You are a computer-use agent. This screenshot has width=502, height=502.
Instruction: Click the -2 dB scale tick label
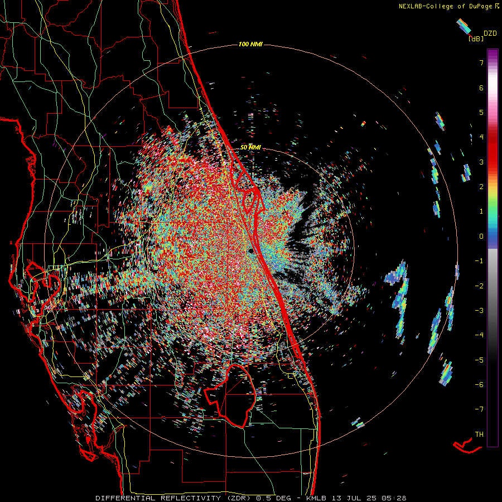point(479,286)
